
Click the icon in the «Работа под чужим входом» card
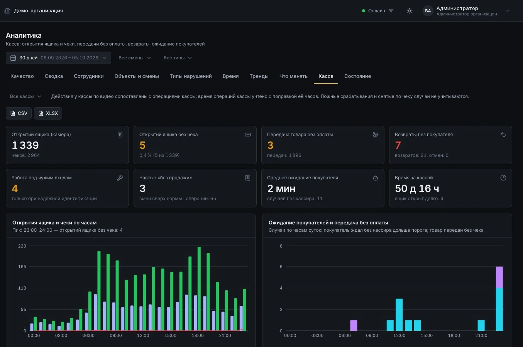coord(120,178)
